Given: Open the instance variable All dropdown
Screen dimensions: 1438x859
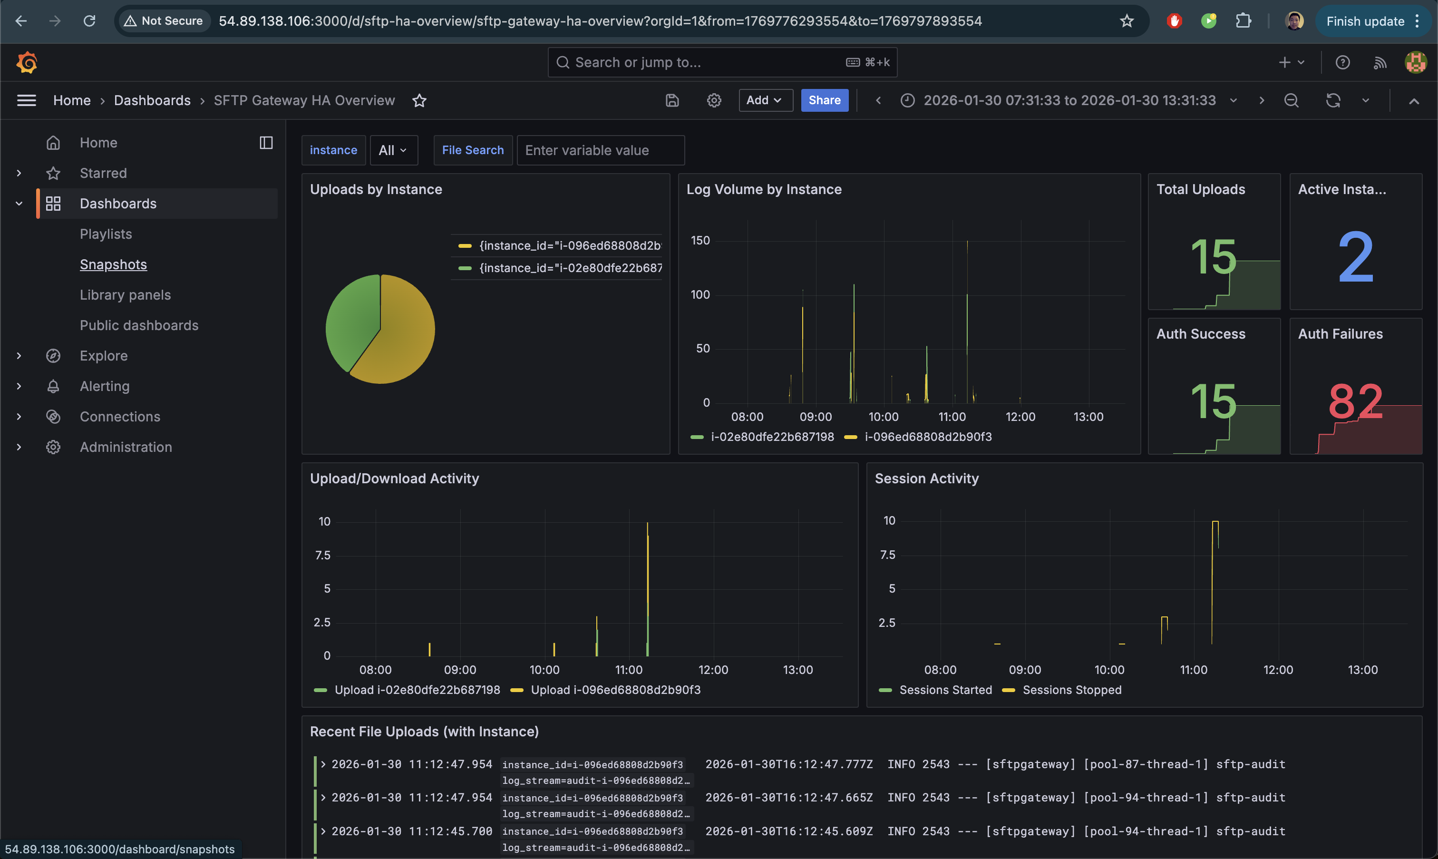Looking at the screenshot, I should 393,150.
